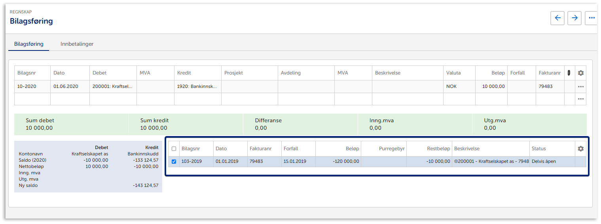Click the Beløp cell with 10 000,00

[491, 86]
